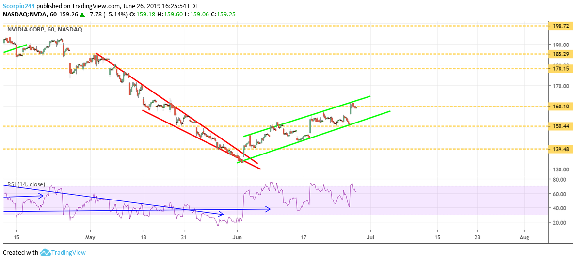576x261 pixels.
Task: Click the 170.00 price axis value
Action: (x=560, y=86)
